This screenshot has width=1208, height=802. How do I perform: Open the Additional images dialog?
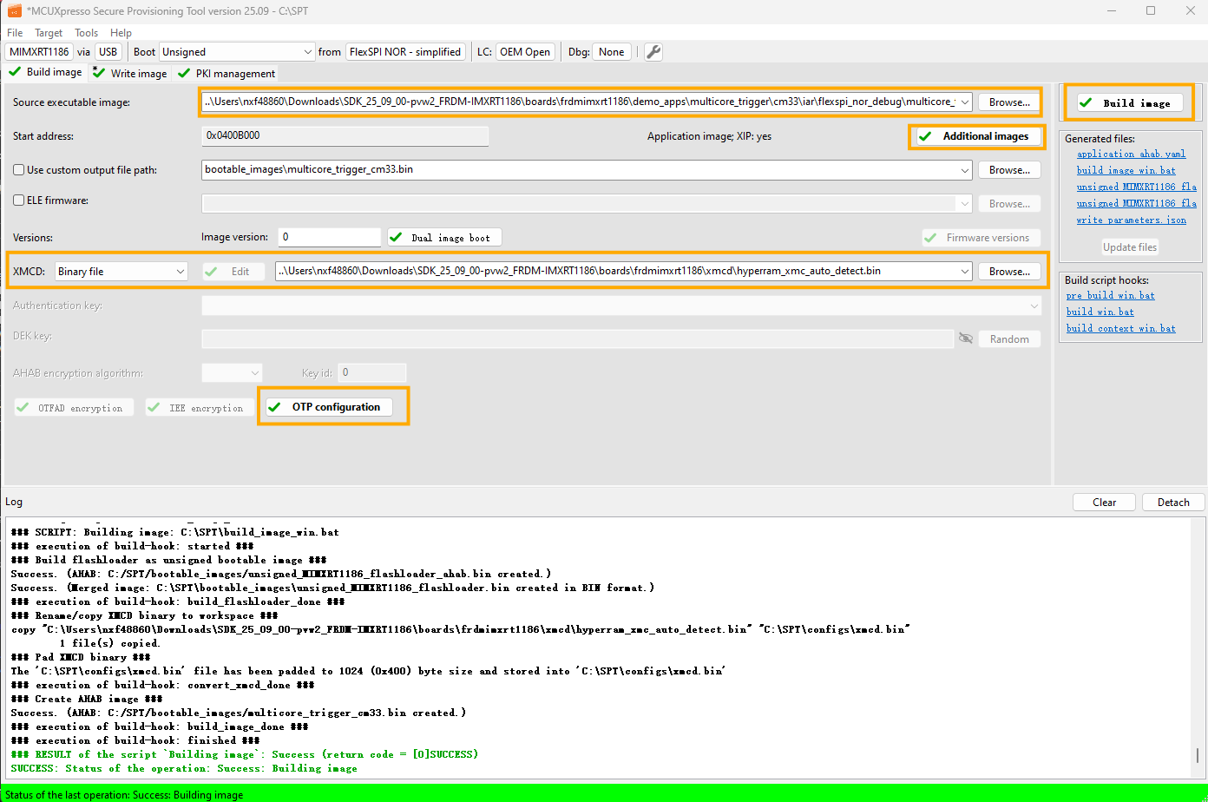click(976, 136)
